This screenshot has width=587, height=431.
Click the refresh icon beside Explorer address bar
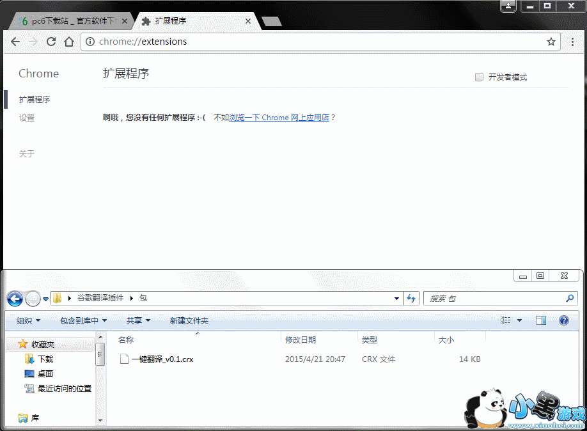pyautogui.click(x=411, y=298)
